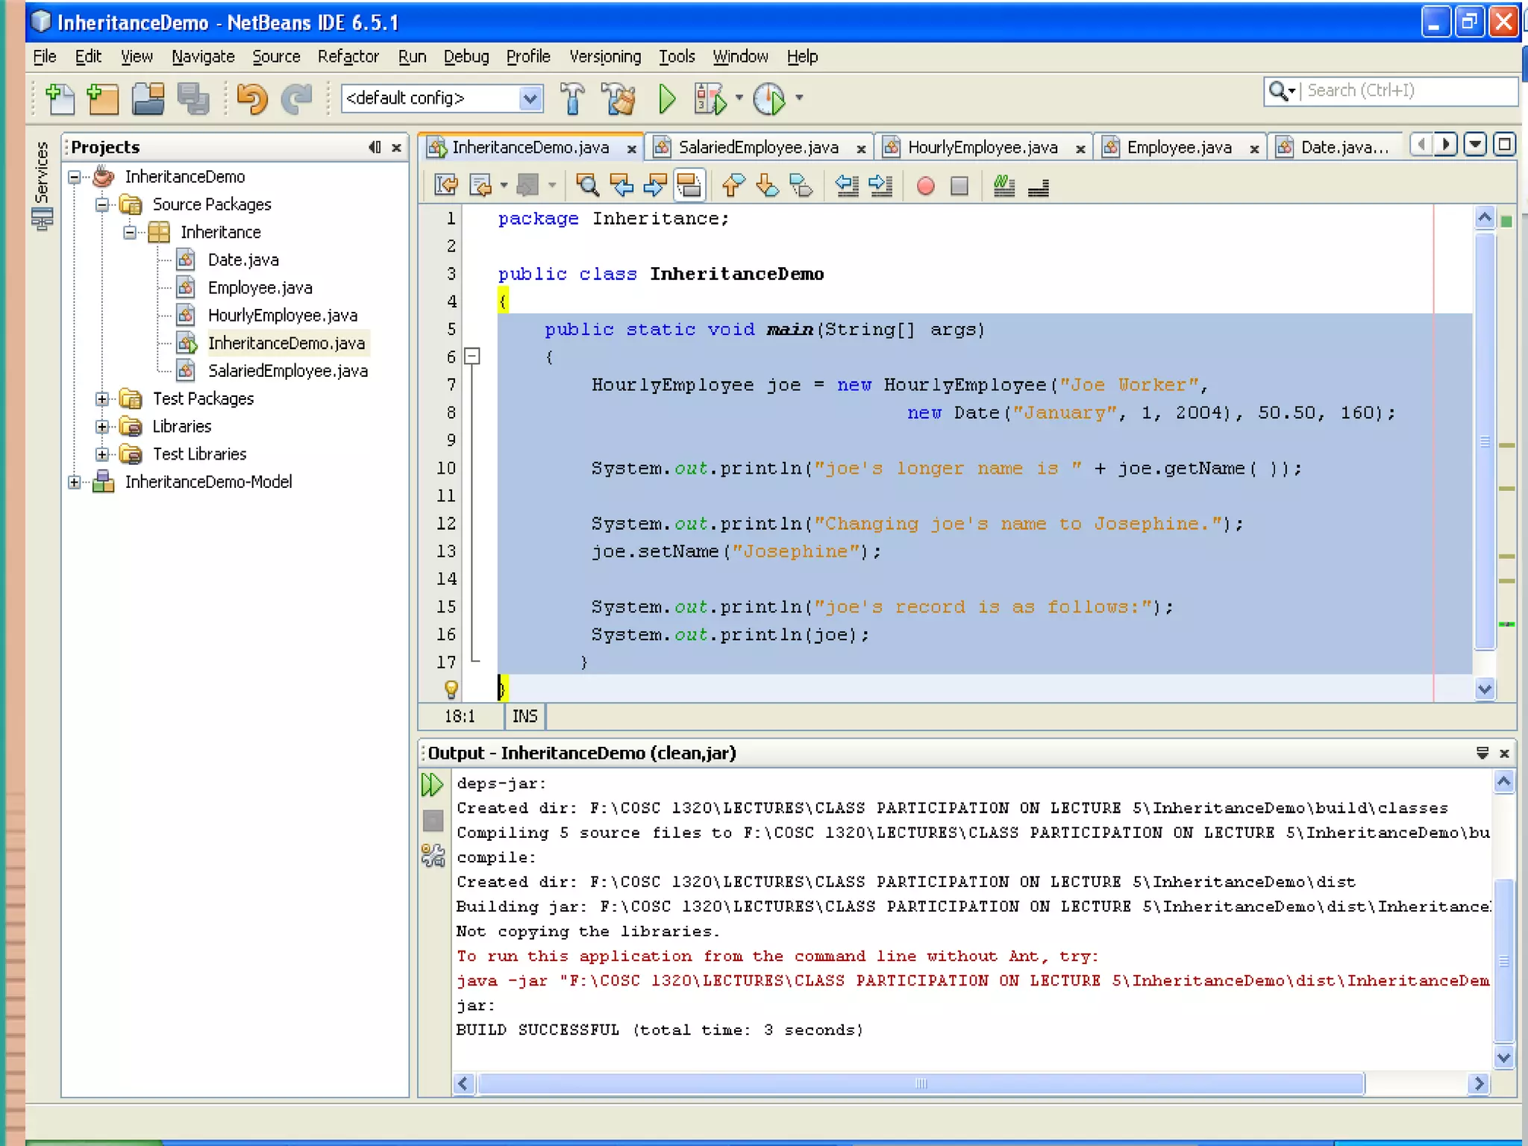
Task: Click the Clean and Build broom icon
Action: (620, 98)
